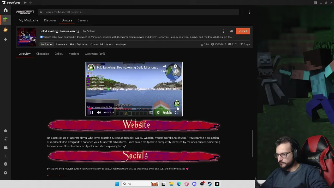Open Opera browser from taskbar
334x188 pixels.
[x=187, y=184]
